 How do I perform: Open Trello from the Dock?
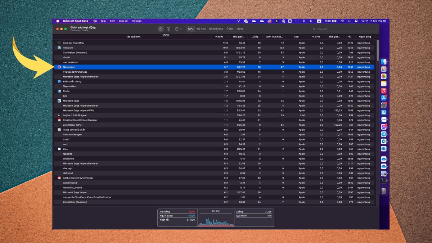point(384,112)
